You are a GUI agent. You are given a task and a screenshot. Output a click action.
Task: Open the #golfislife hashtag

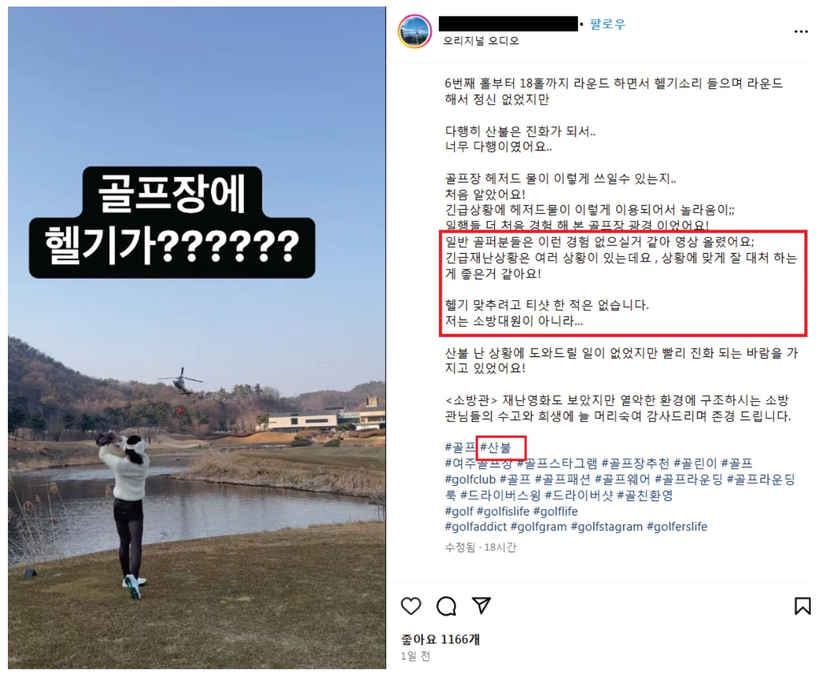click(503, 511)
